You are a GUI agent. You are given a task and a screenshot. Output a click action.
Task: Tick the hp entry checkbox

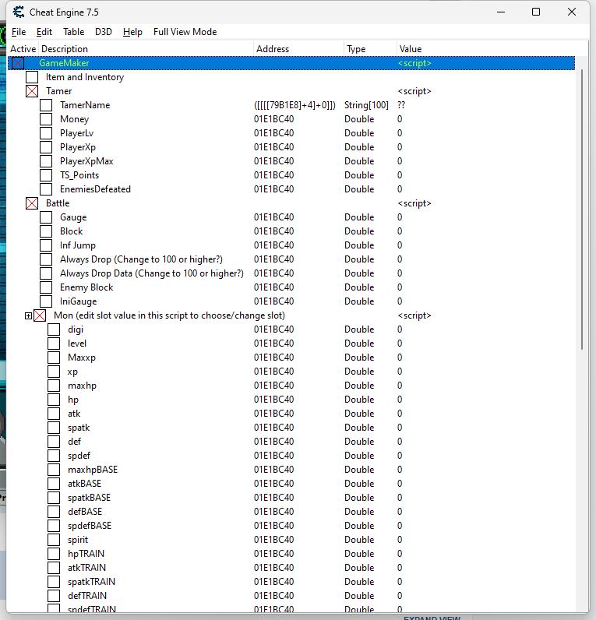point(54,400)
